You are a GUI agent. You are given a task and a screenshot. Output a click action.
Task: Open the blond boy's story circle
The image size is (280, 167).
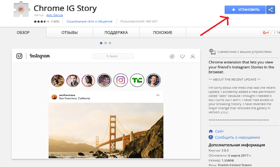(104, 80)
